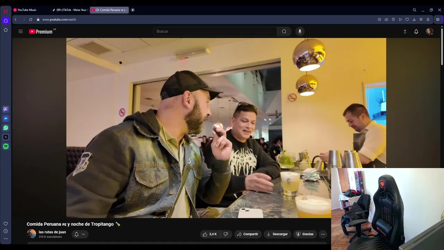Like the video showing 3,4 K
Screen dimensions: 444x250
coord(210,234)
